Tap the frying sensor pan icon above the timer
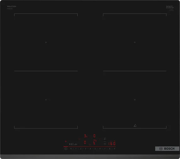 105,139
